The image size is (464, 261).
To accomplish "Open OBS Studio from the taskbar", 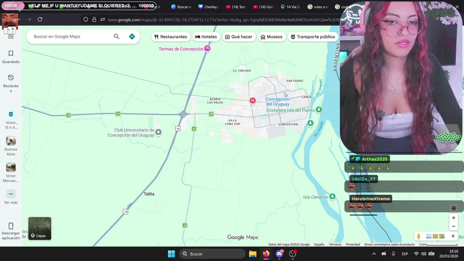I will 293,254.
